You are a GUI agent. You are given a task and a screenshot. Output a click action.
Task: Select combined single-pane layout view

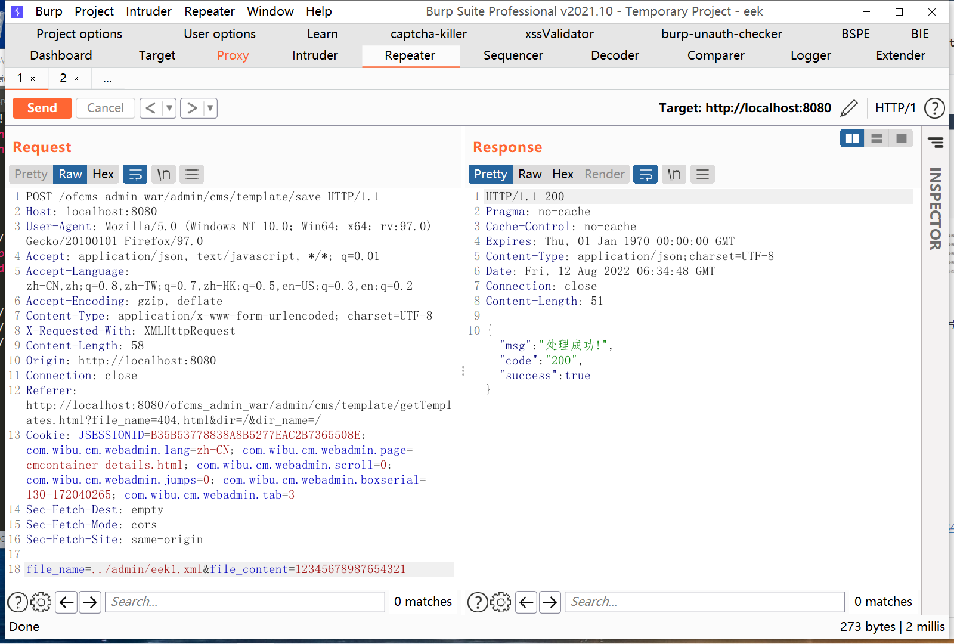(x=901, y=138)
